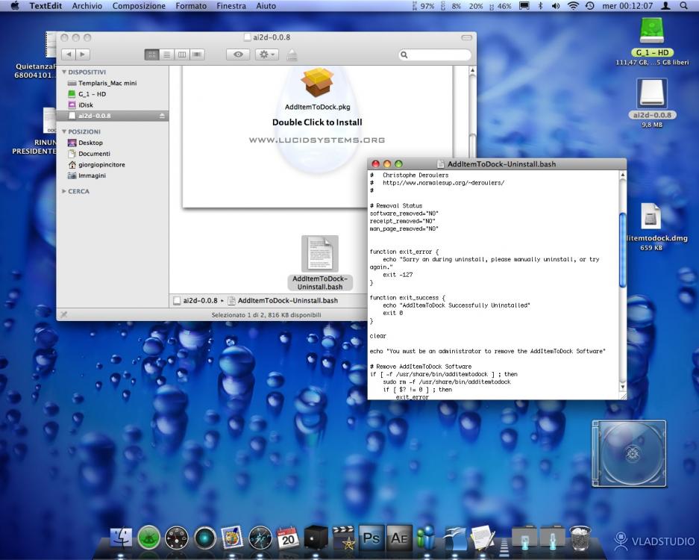This screenshot has height=560, width=699.
Task: Eject the ai2d-0.0.8 volume in sidebar
Action: coord(162,116)
